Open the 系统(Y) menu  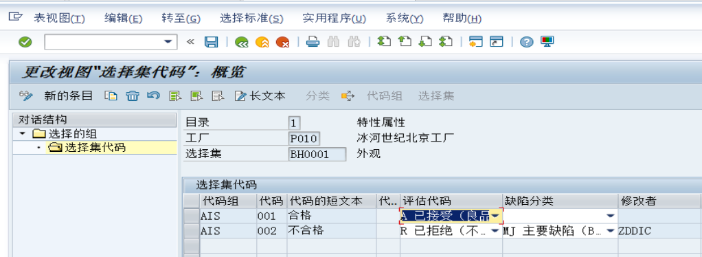405,19
